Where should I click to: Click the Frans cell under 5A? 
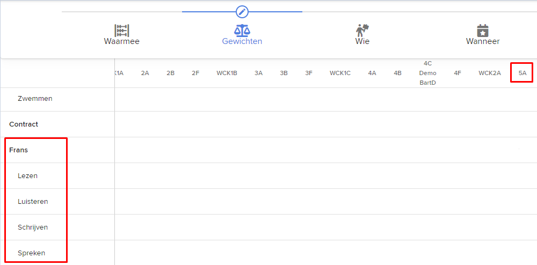pos(523,150)
